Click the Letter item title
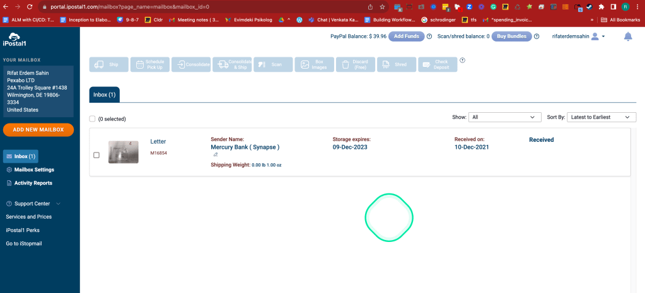The width and height of the screenshot is (645, 293). [x=158, y=141]
